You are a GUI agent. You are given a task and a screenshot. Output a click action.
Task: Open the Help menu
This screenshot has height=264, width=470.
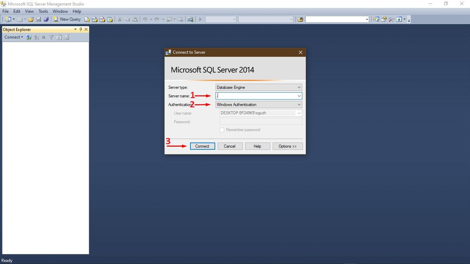coord(77,11)
